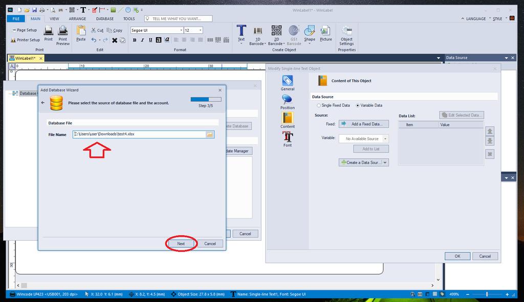The image size is (524, 302).
Task: Click the Print icon in the ribbon
Action: [x=49, y=34]
